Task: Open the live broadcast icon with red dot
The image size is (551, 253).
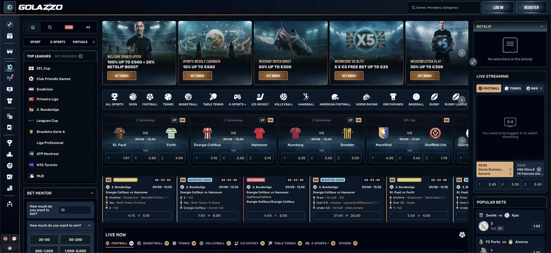Action: (x=10, y=78)
